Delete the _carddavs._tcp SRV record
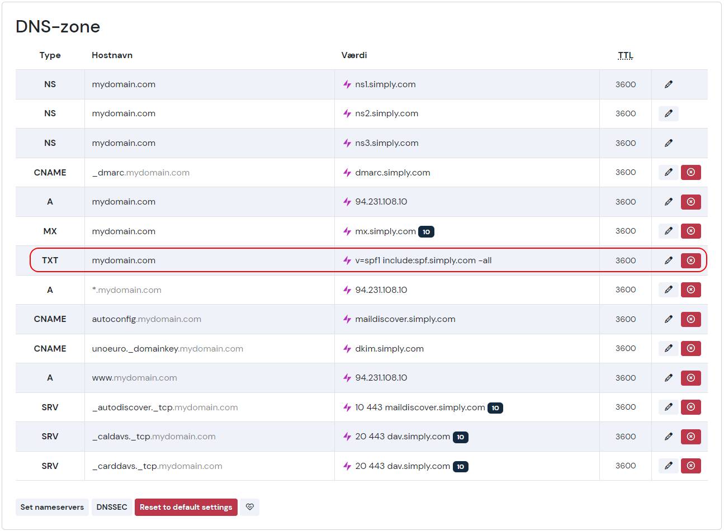This screenshot has height=531, width=724. 690,466
